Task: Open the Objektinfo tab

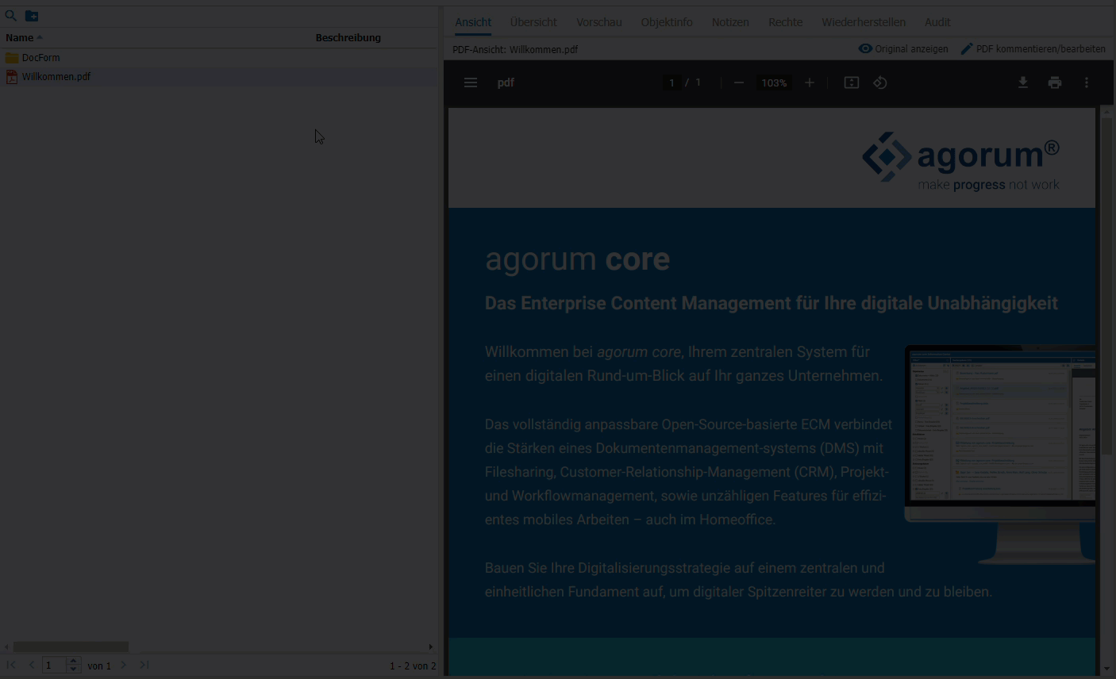Action: pyautogui.click(x=667, y=22)
